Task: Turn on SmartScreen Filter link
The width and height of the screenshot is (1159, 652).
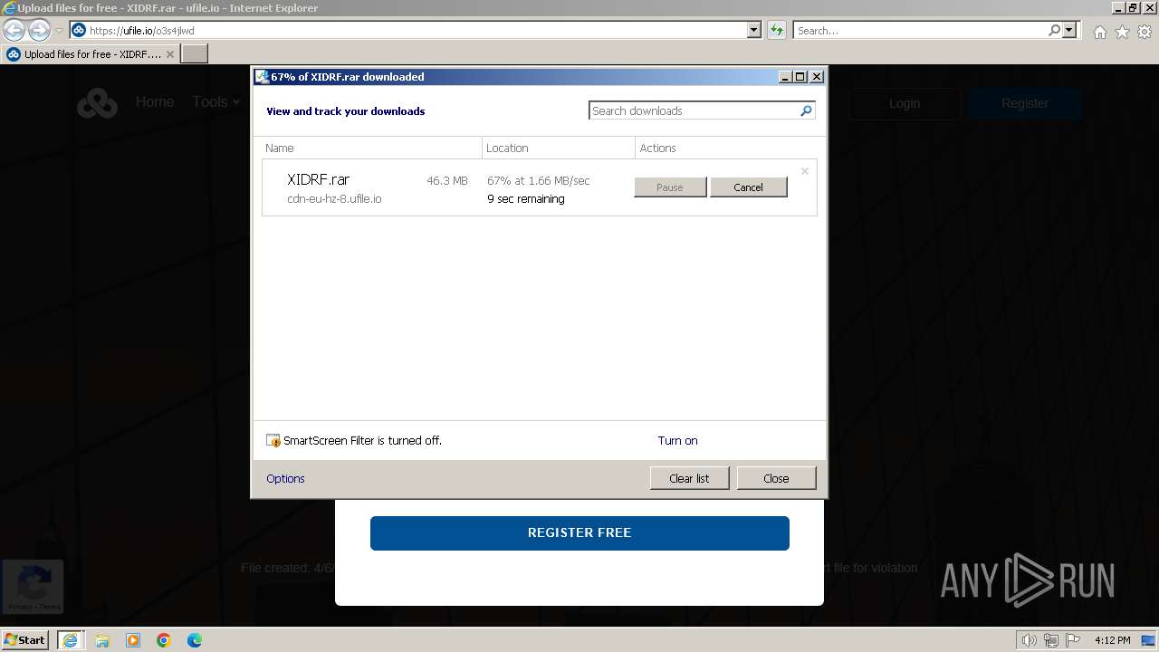Action: pos(677,441)
